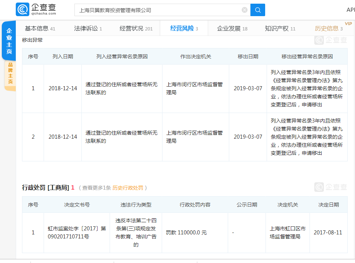
Task: Click 上海市虹口区市场监督管理局 cell
Action: coord(288,233)
